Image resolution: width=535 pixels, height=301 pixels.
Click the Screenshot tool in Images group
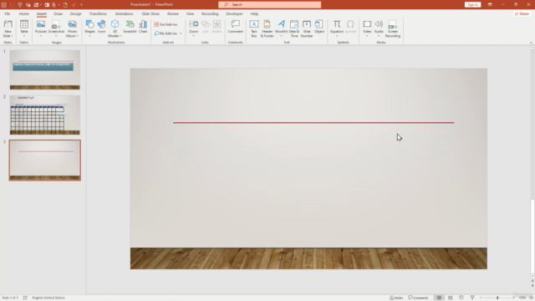(x=56, y=28)
